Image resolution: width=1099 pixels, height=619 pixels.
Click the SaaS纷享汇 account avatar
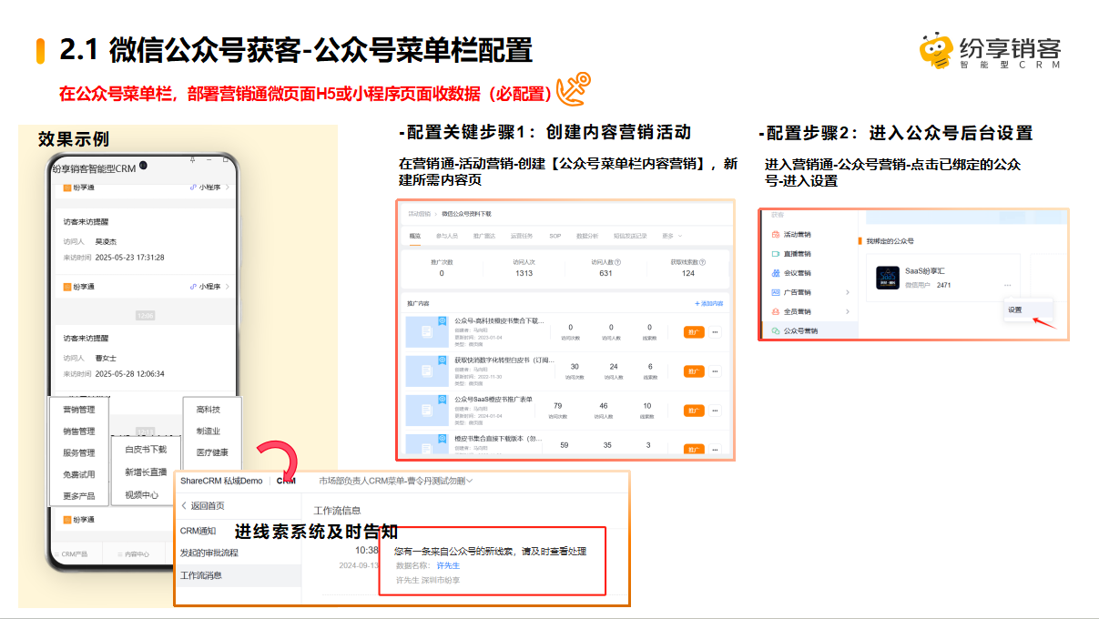[888, 278]
